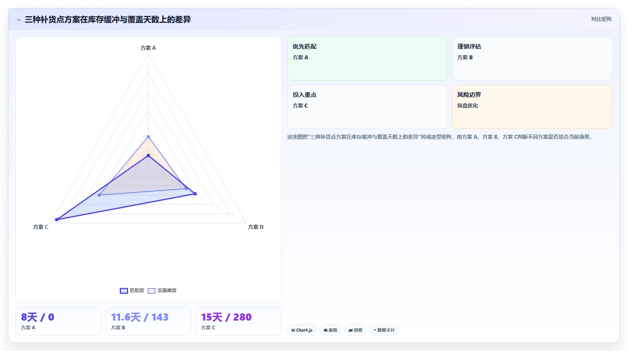
Task: Click the Chart.js tag
Action: 302,330
